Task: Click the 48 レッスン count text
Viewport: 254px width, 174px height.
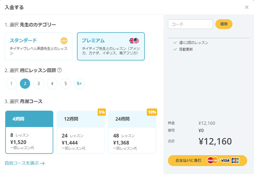Action: (x=124, y=136)
